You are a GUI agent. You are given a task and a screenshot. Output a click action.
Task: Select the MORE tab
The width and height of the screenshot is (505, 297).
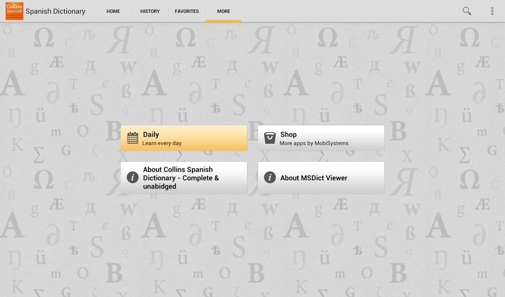[x=224, y=11]
